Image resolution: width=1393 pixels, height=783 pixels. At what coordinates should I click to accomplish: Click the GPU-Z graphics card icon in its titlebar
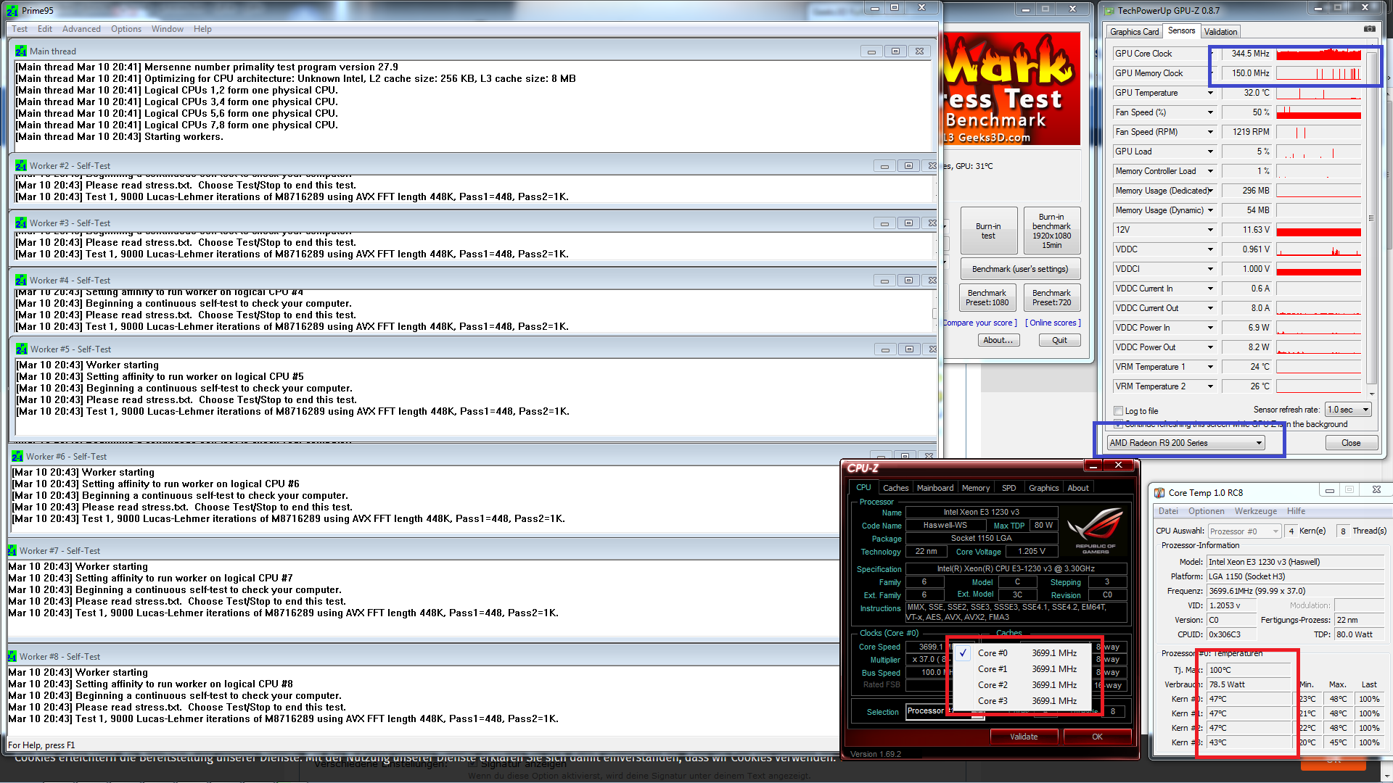pos(1108,10)
